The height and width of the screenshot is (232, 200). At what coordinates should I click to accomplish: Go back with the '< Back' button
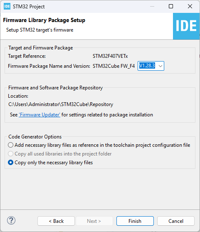pos(56,221)
